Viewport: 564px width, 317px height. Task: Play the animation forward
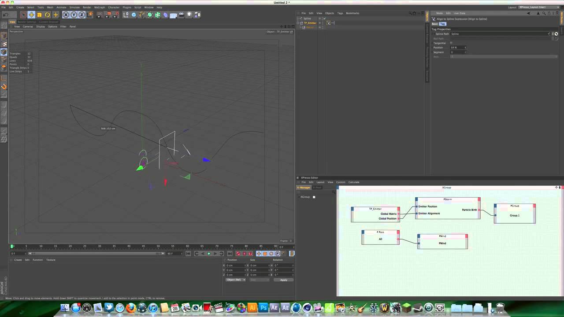pos(209,254)
